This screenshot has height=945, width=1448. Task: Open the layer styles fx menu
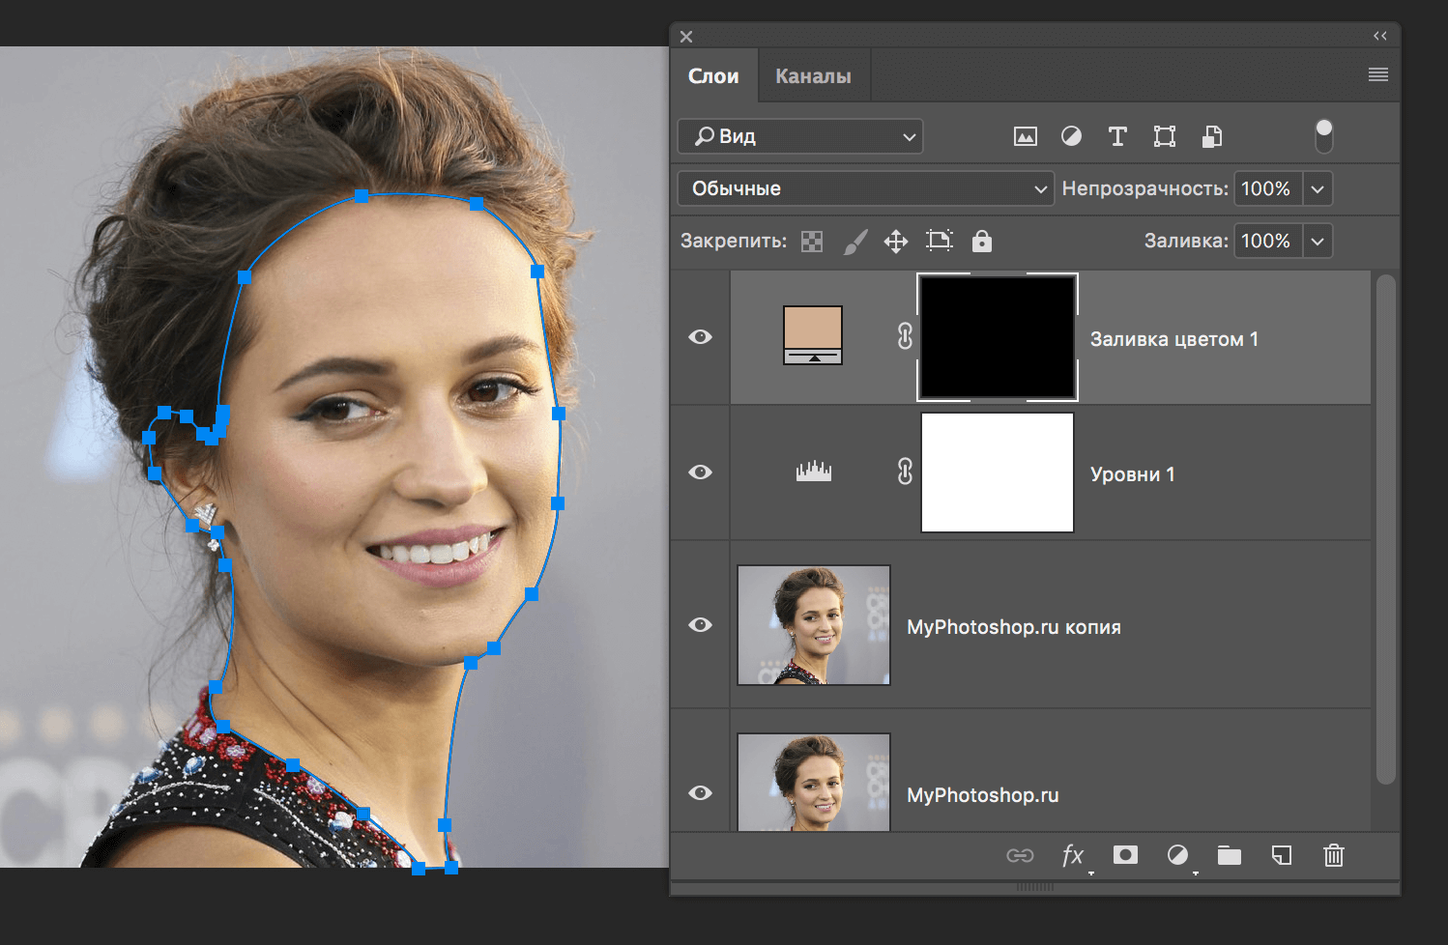point(1072,855)
